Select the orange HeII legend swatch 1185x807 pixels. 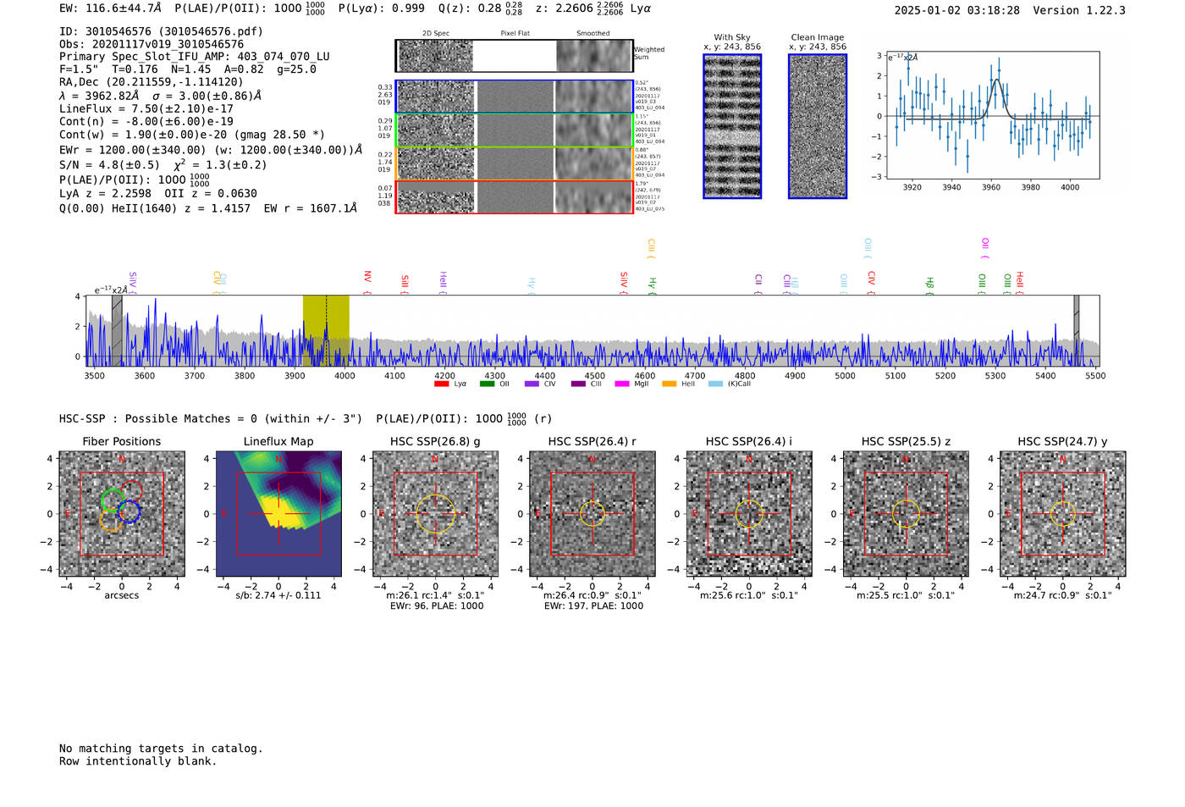669,384
